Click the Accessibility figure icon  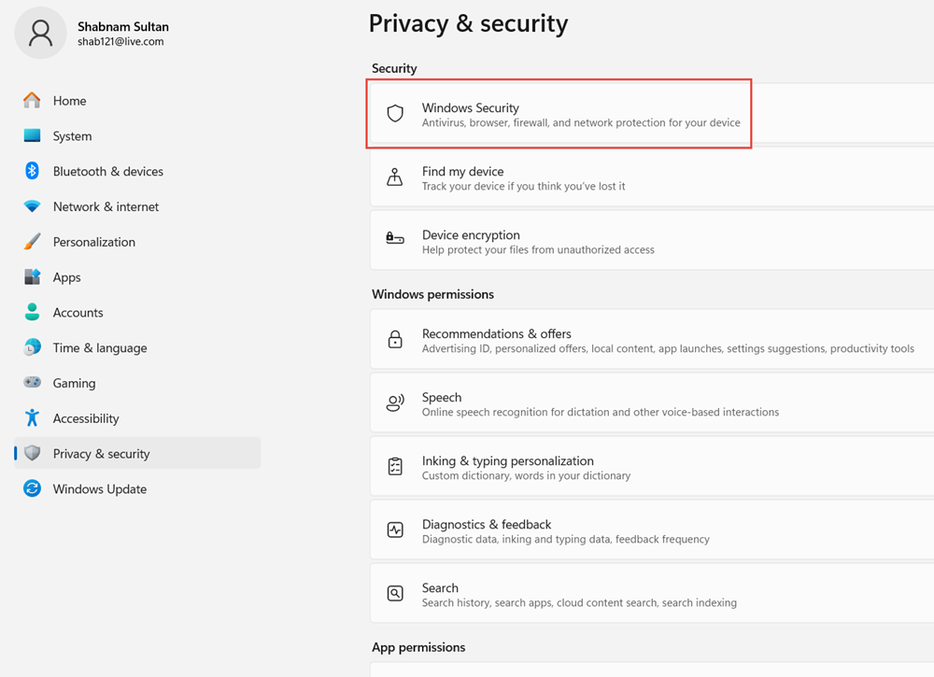click(32, 418)
